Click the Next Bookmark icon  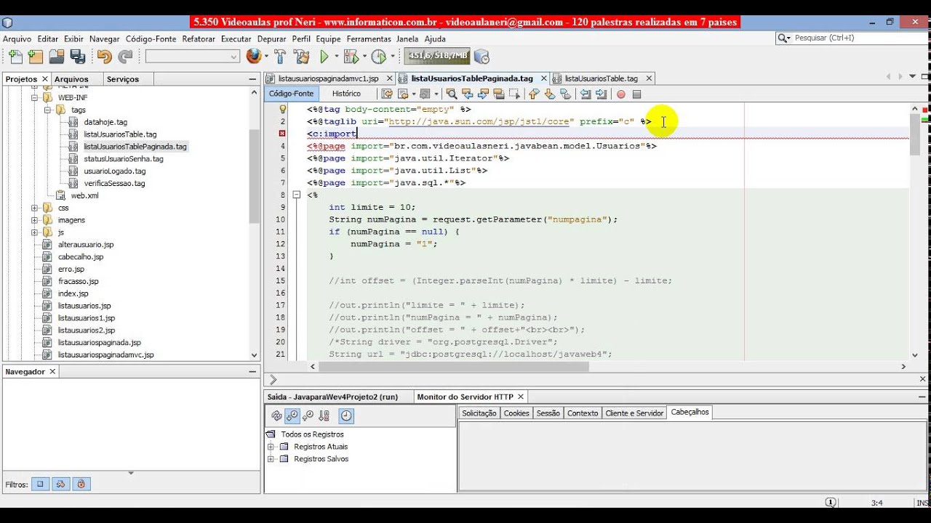pos(550,94)
